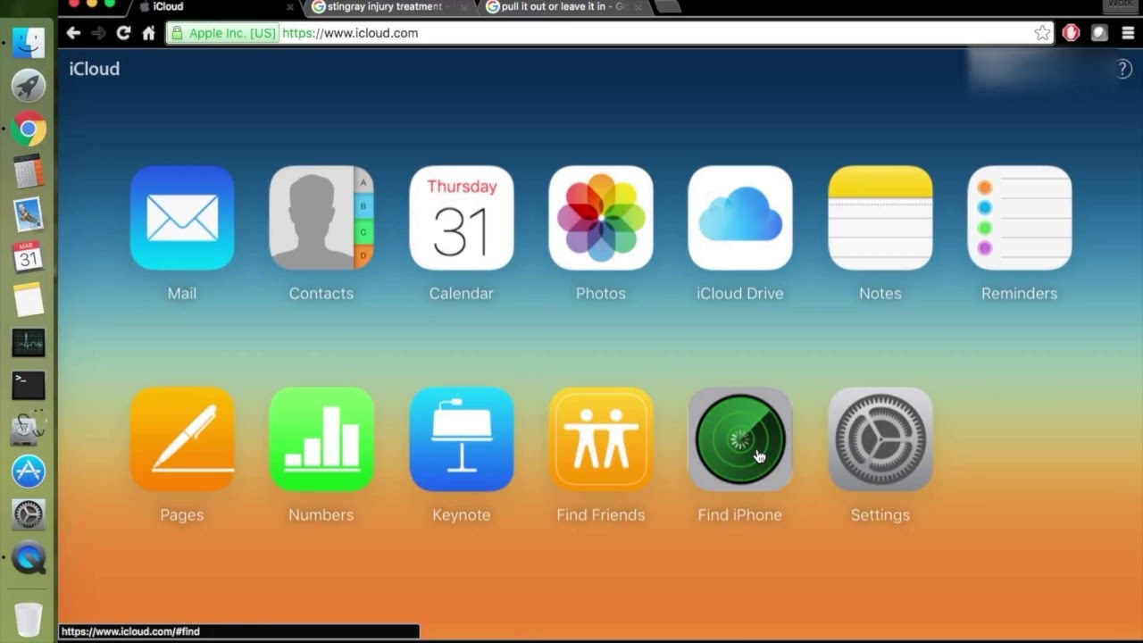
Task: Launch the Keynote app
Action: coord(461,439)
